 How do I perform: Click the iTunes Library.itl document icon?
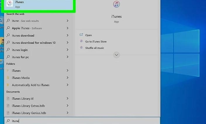[8, 99]
